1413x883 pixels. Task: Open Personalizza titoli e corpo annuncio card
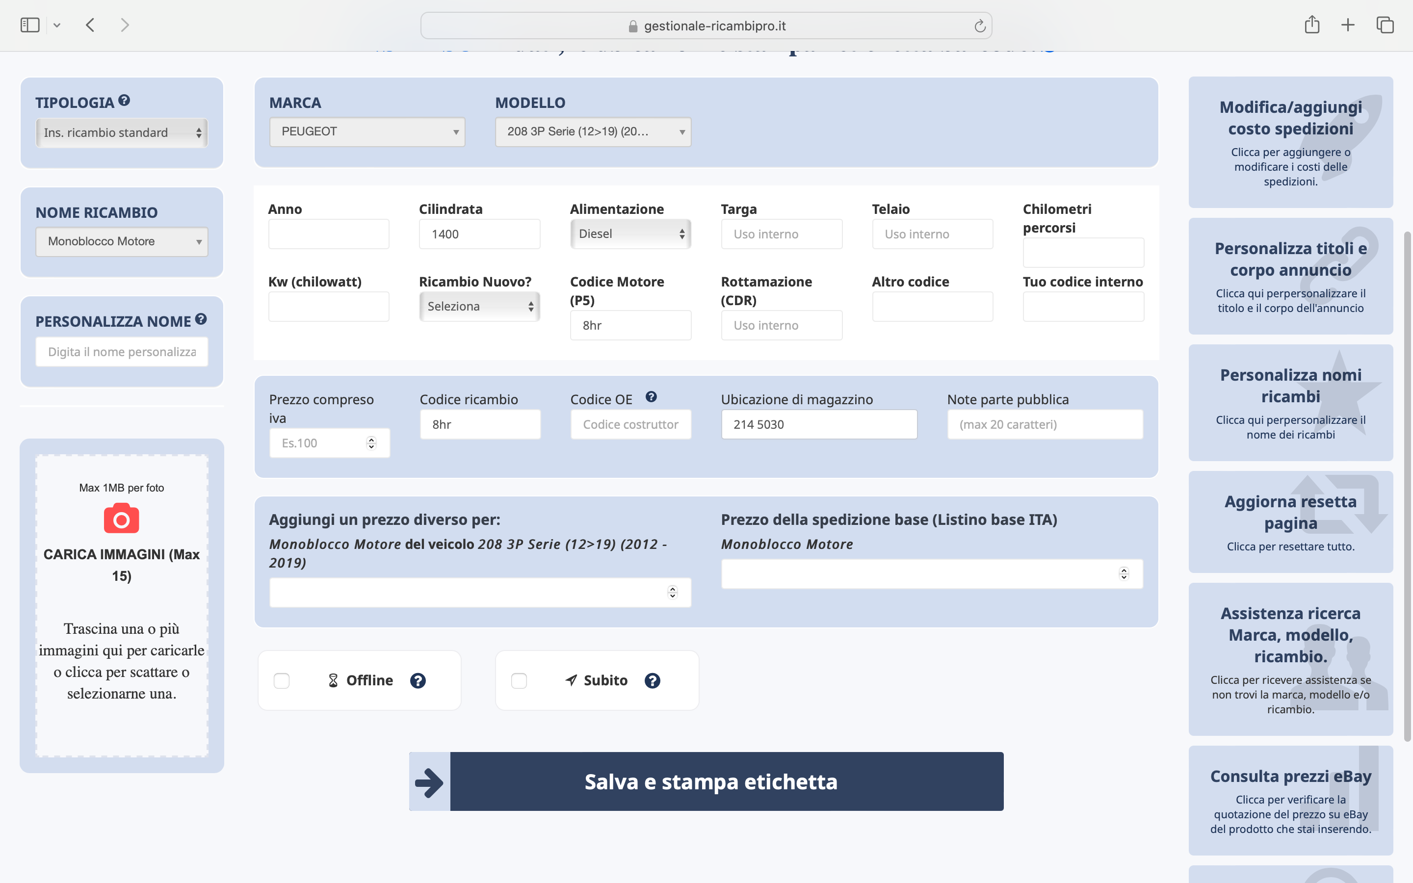[x=1290, y=276]
